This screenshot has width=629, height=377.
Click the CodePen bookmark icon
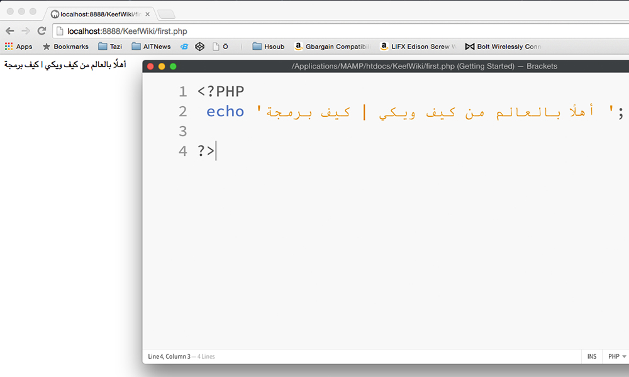pyautogui.click(x=200, y=46)
